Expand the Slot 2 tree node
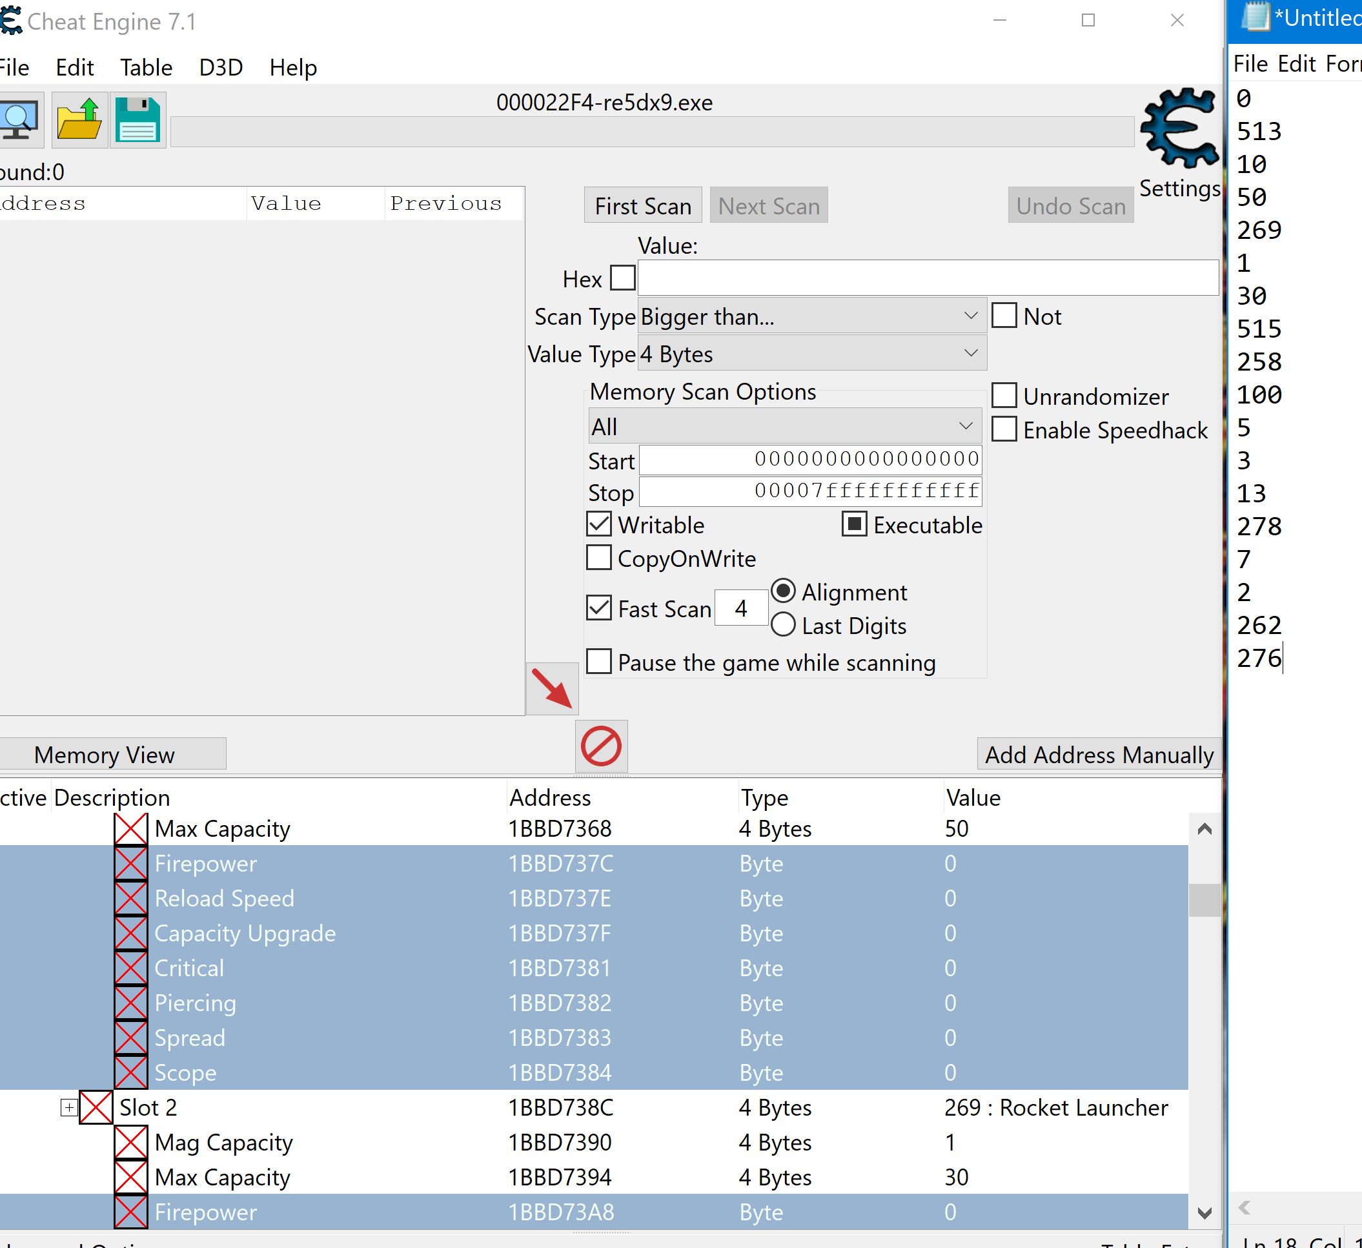Viewport: 1362px width, 1248px height. [69, 1107]
